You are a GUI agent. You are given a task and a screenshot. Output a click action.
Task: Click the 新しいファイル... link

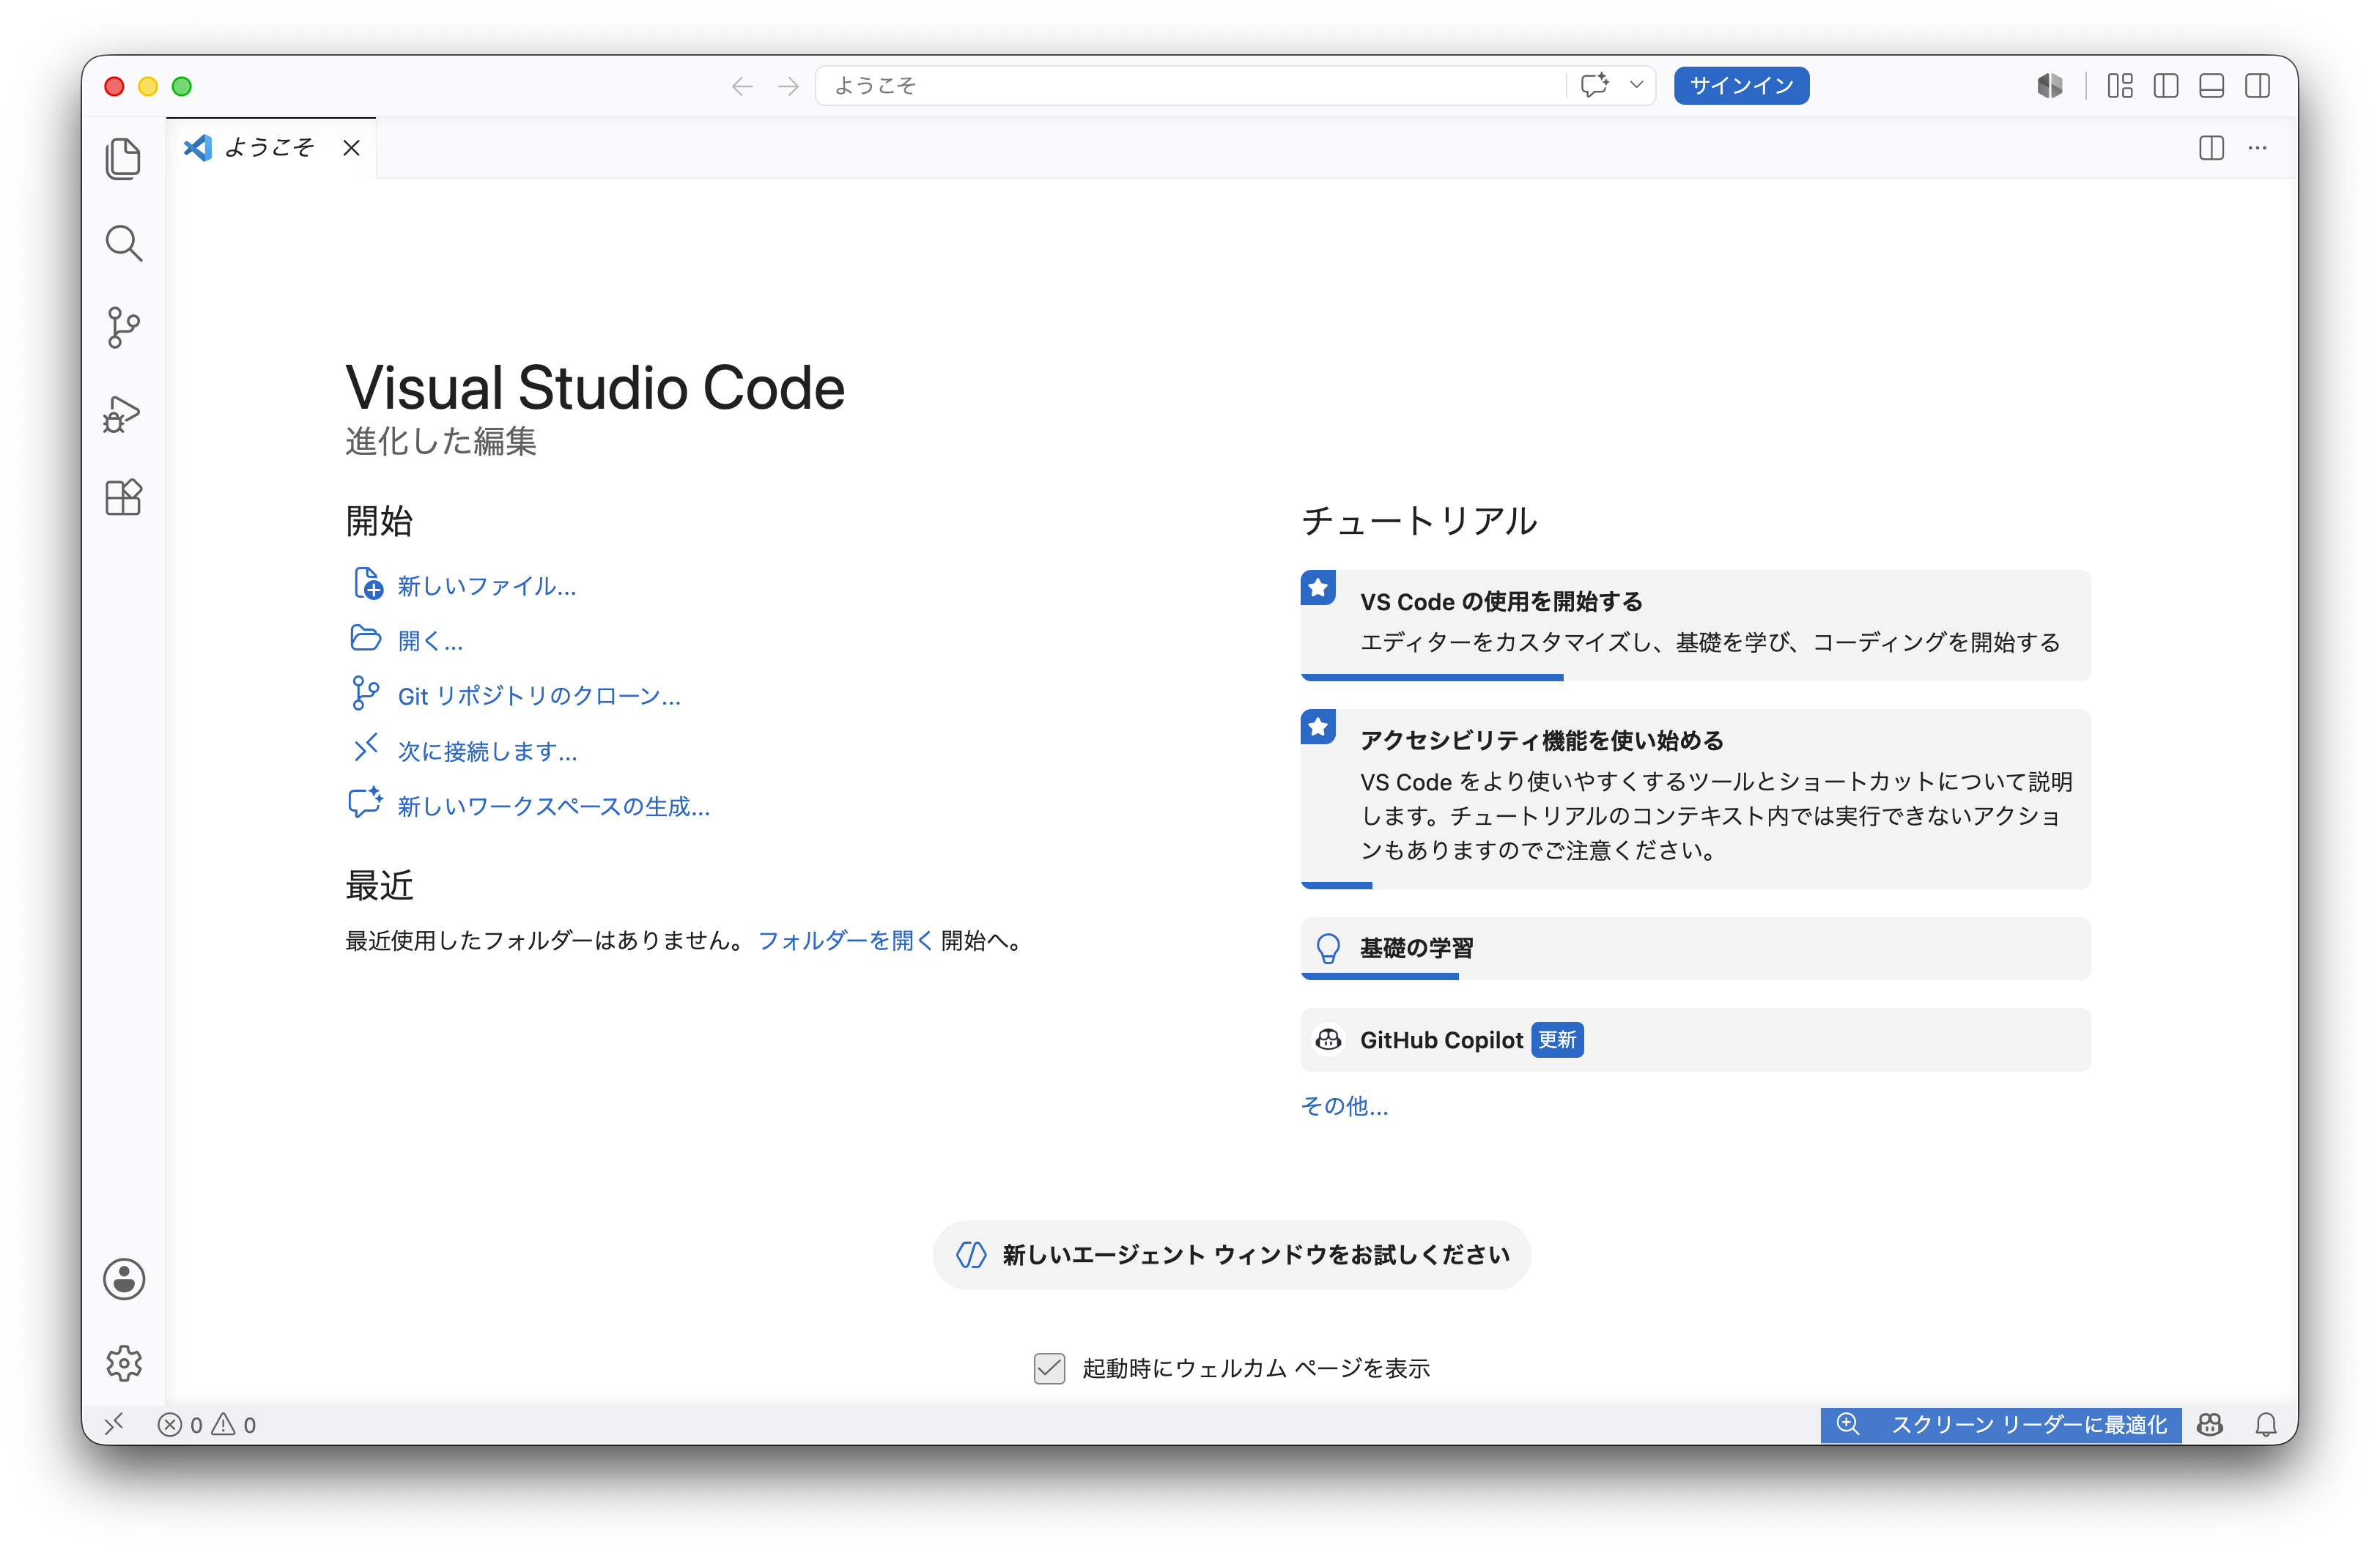(x=487, y=586)
